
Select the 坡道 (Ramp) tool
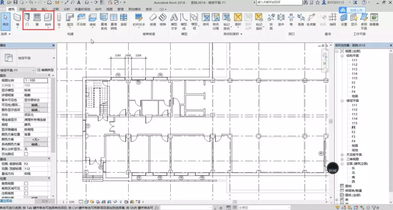pos(153,20)
